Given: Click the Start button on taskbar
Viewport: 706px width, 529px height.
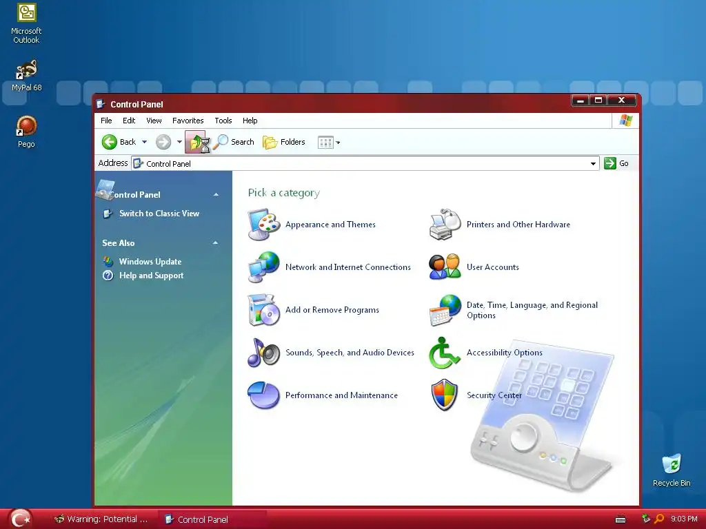Looking at the screenshot, I should coord(21,519).
